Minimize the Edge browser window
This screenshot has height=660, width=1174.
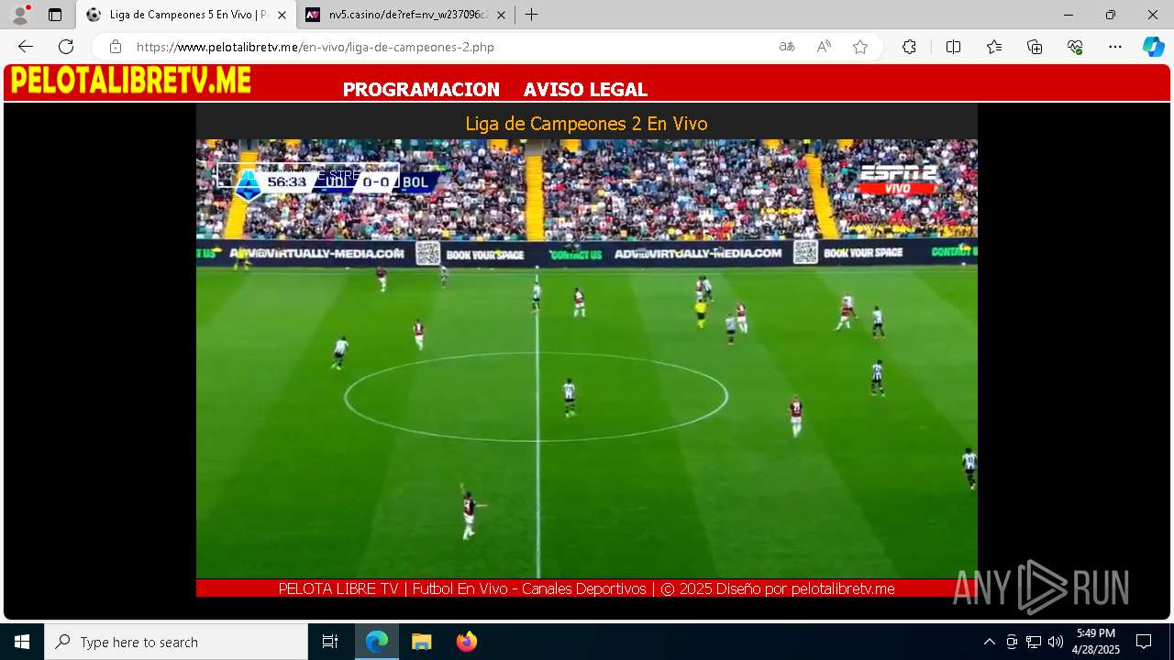click(x=1069, y=15)
